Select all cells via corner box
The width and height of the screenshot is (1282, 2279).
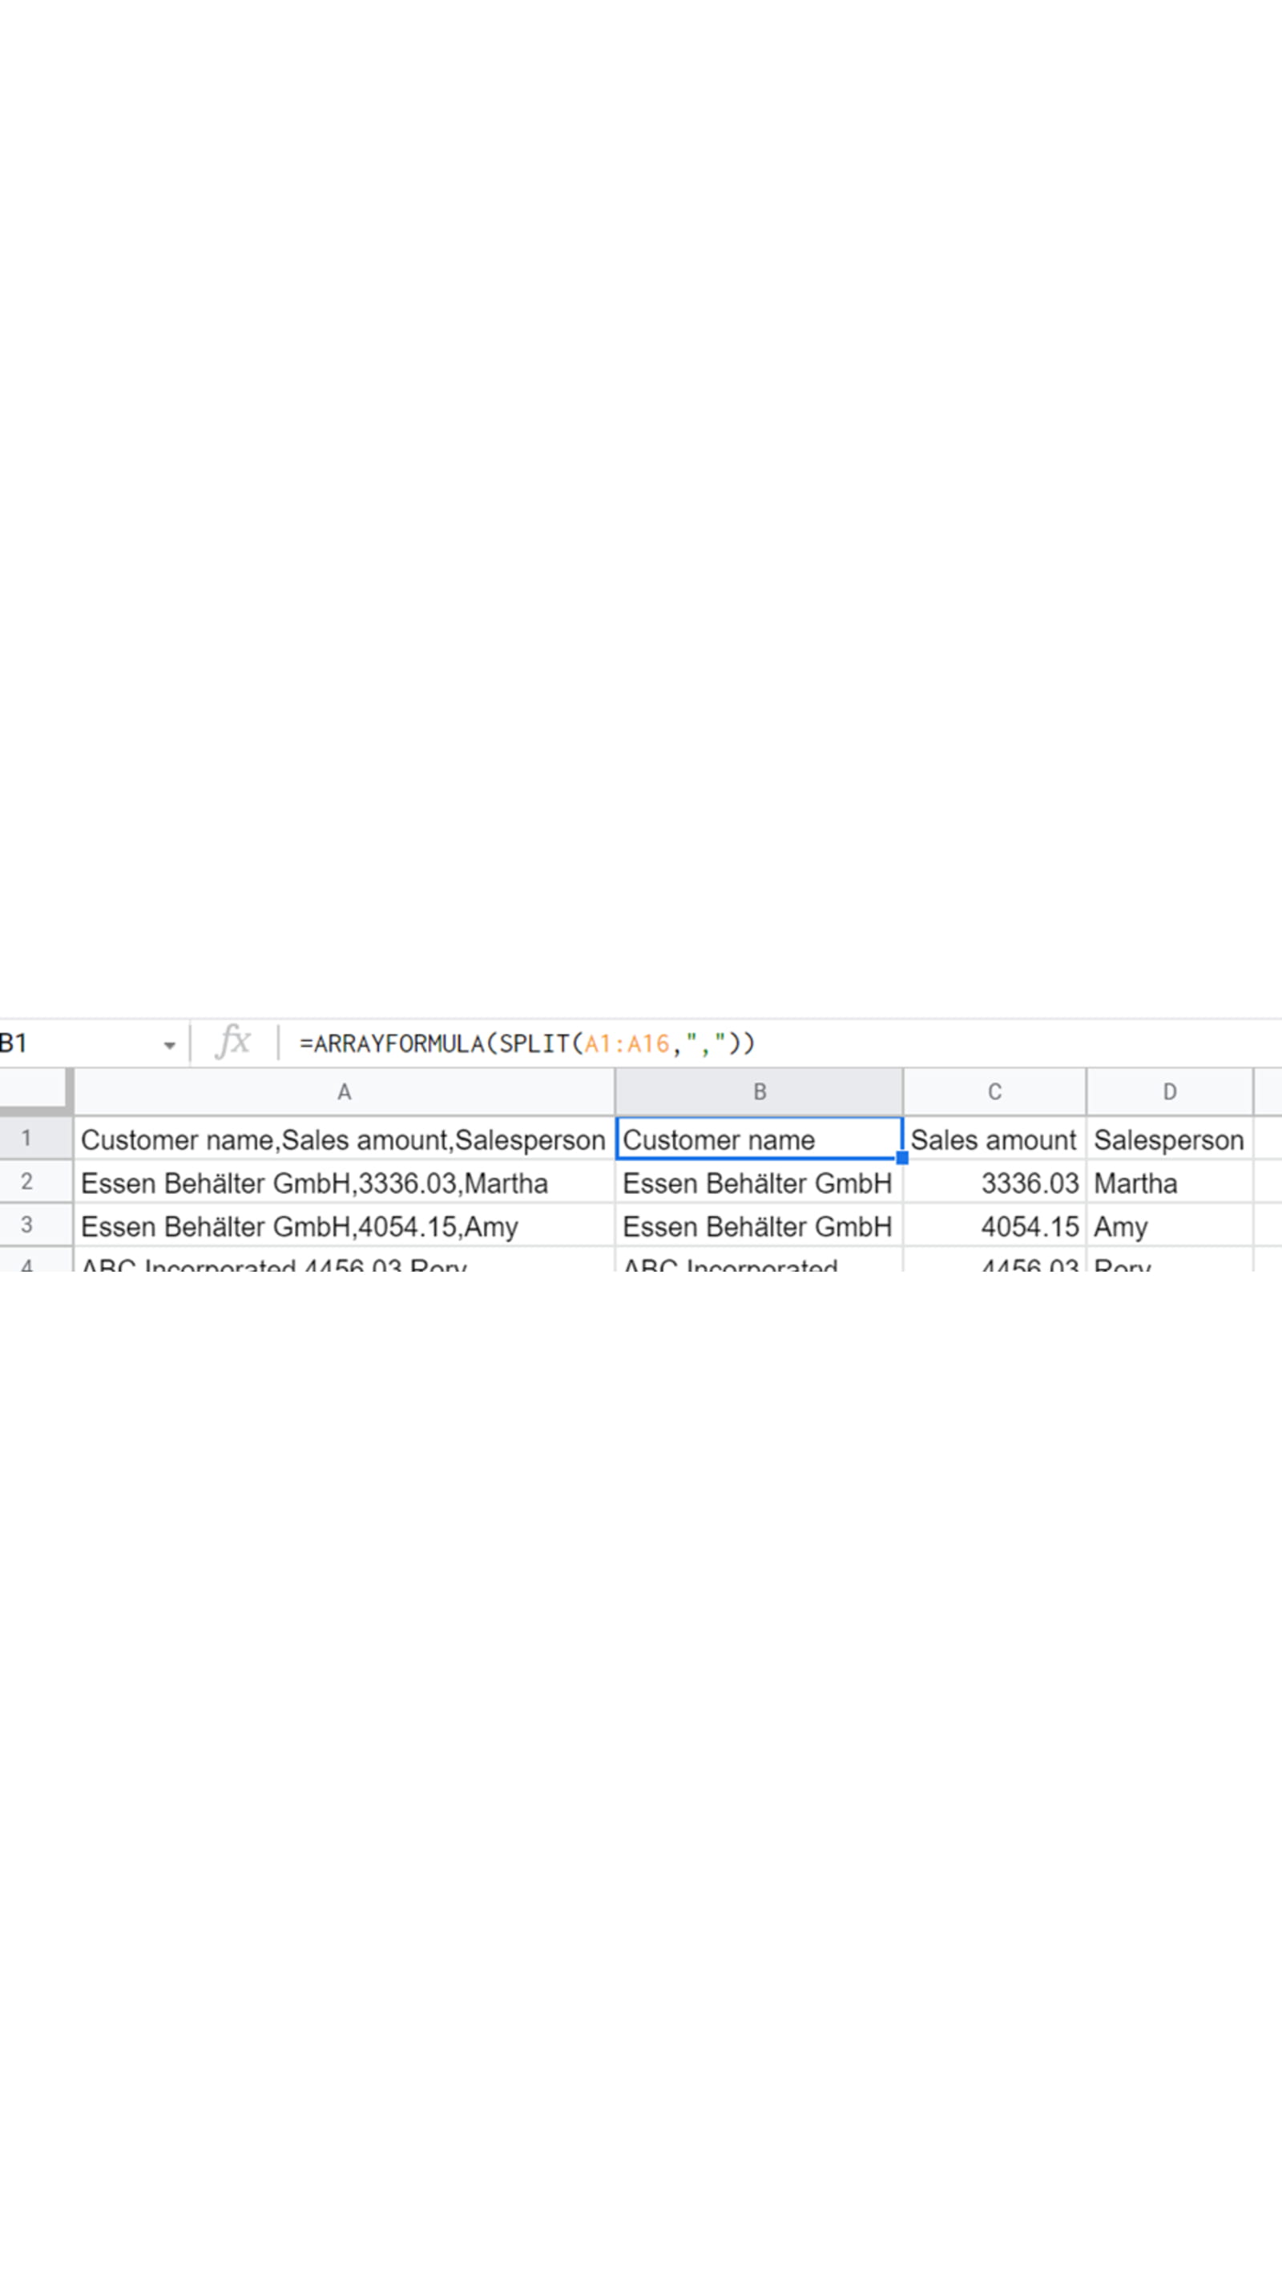[35, 1090]
